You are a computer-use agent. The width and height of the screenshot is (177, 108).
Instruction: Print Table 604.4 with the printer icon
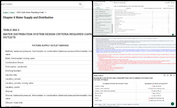pyautogui.click(x=171, y=75)
